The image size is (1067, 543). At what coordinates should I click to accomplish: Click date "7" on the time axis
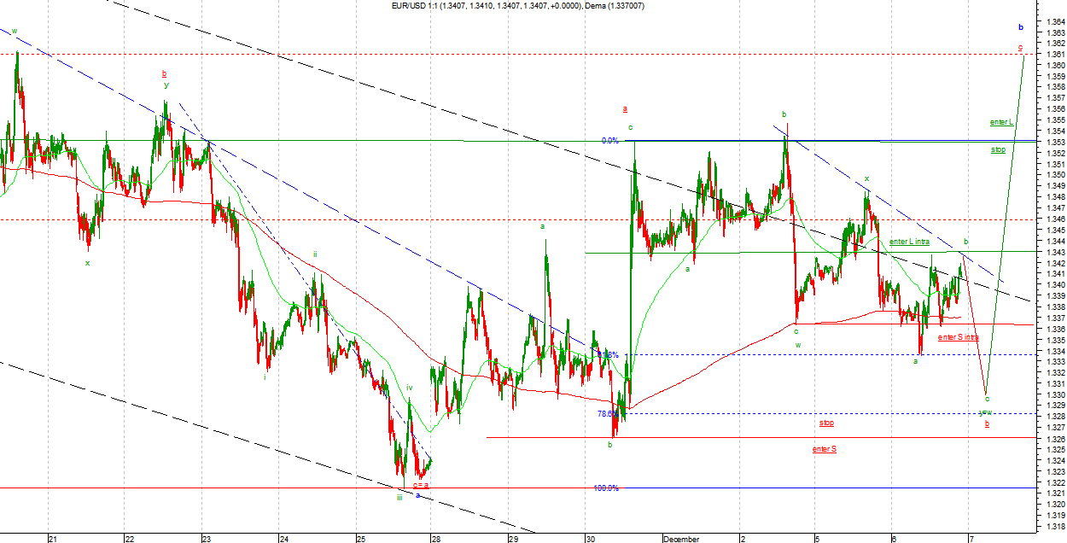pyautogui.click(x=971, y=539)
